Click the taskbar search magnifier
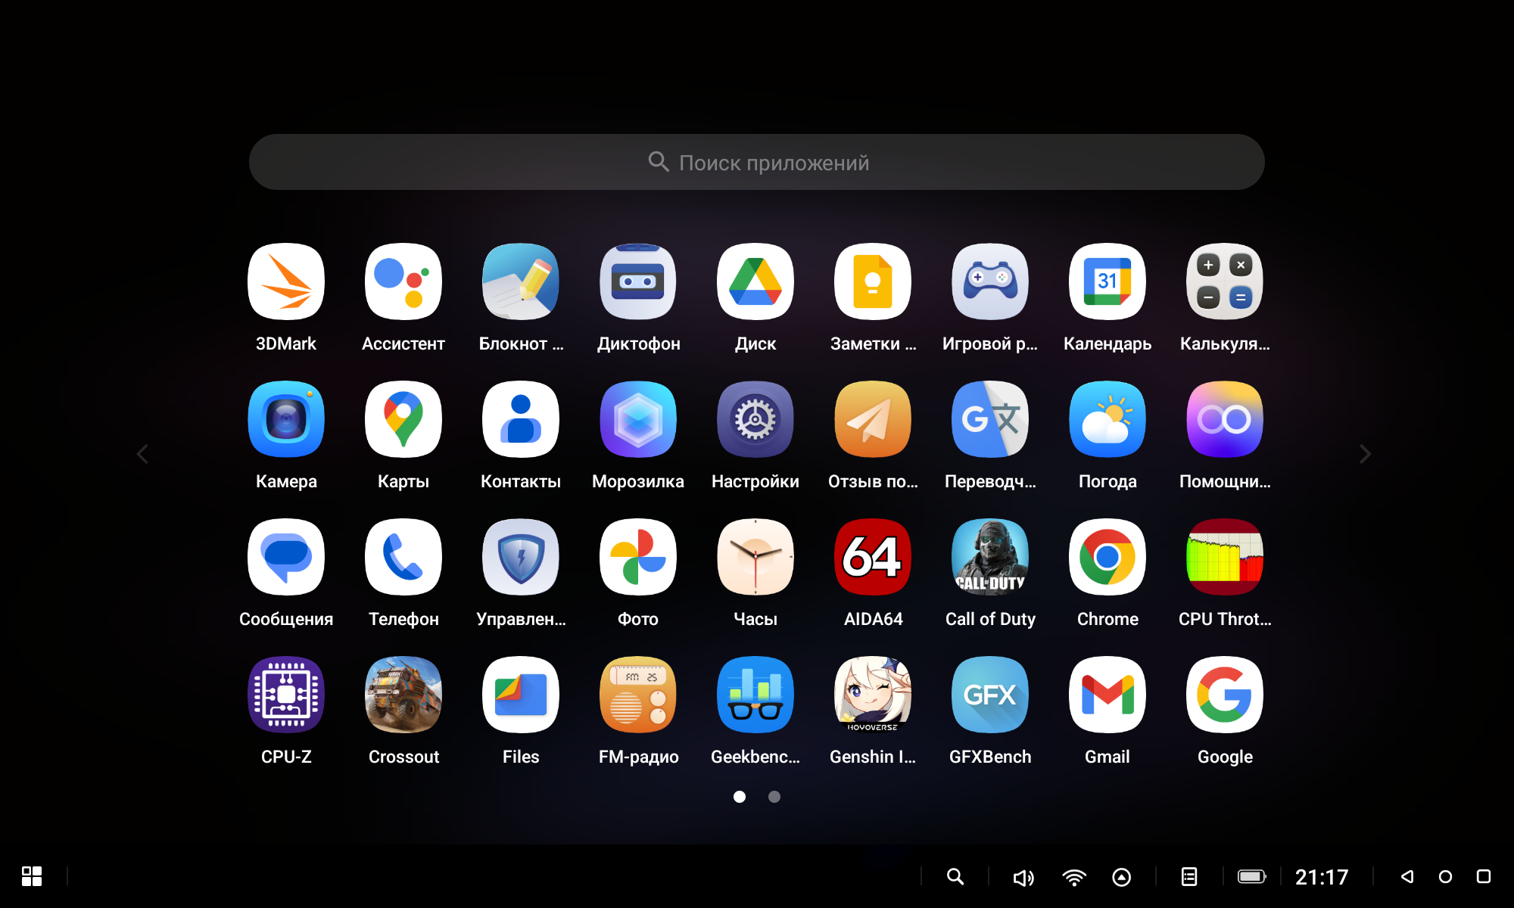The width and height of the screenshot is (1514, 908). [955, 876]
